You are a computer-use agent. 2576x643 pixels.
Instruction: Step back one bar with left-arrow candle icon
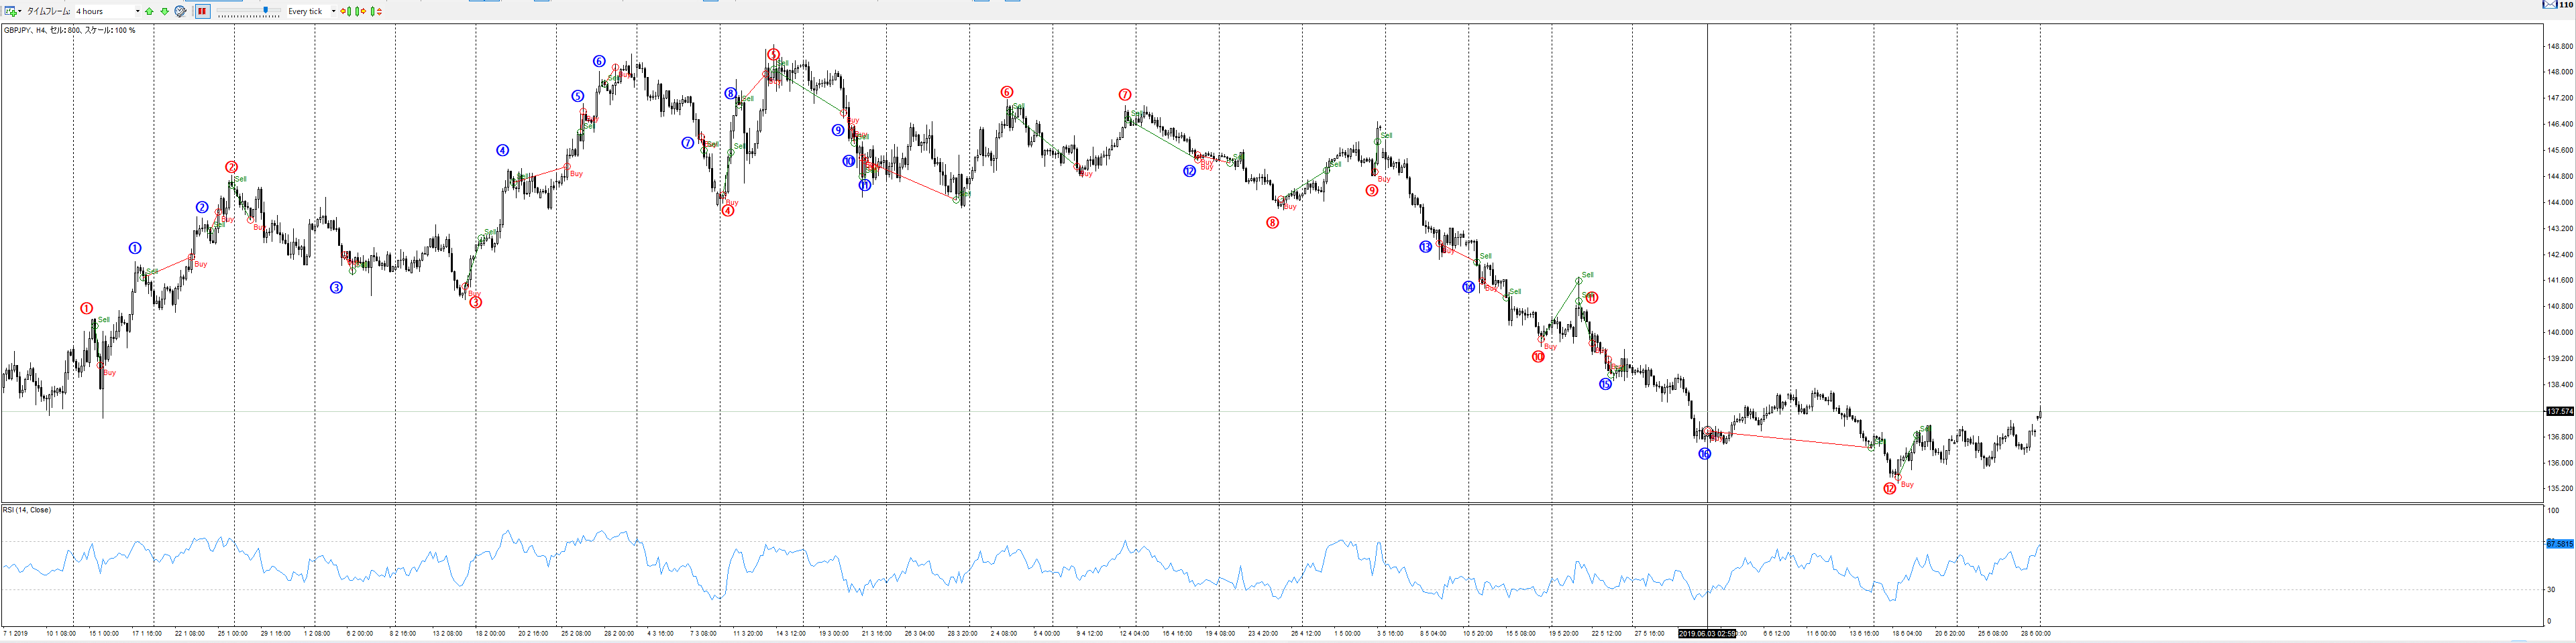click(x=346, y=11)
